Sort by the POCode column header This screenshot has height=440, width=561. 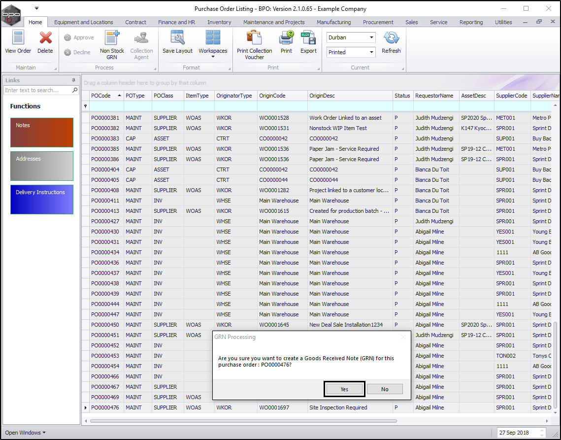(101, 96)
